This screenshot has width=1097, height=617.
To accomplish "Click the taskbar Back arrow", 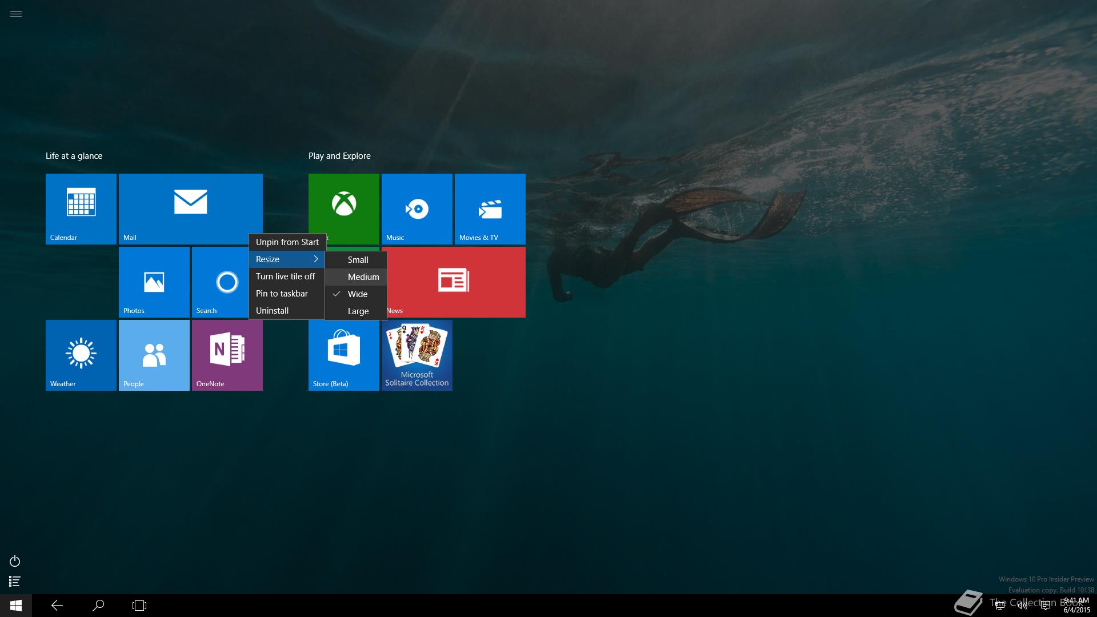I will click(57, 606).
